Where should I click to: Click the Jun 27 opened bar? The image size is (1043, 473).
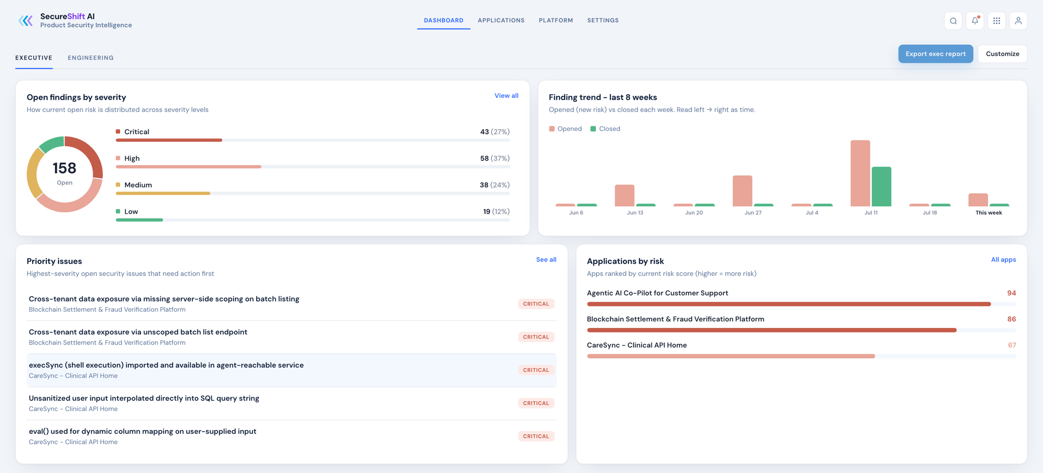click(743, 191)
